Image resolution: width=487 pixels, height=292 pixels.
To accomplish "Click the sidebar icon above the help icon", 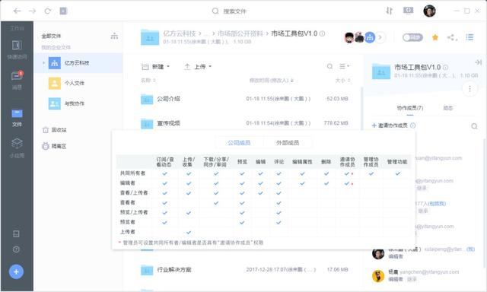I will (x=16, y=233).
